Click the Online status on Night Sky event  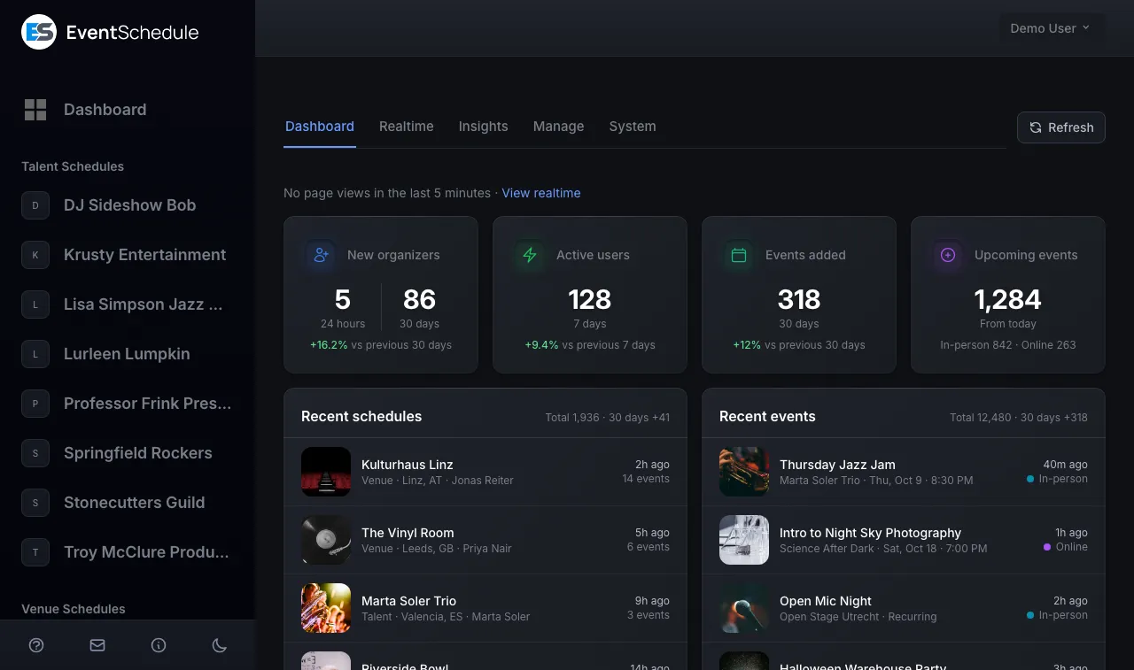[x=1066, y=547]
